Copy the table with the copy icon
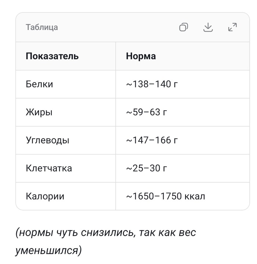This screenshot has height=264, width=257. tap(183, 27)
